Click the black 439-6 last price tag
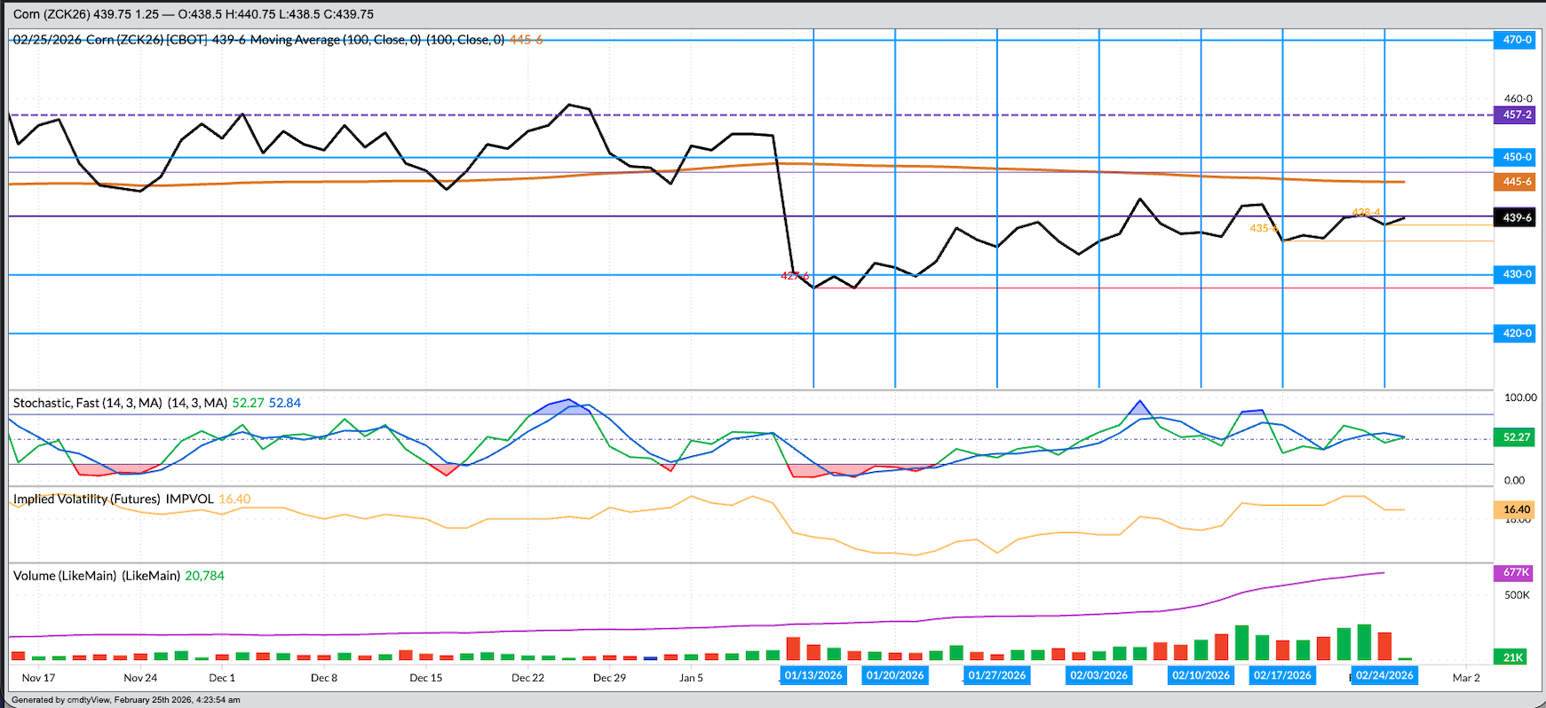This screenshot has height=708, width=1546. click(1515, 217)
